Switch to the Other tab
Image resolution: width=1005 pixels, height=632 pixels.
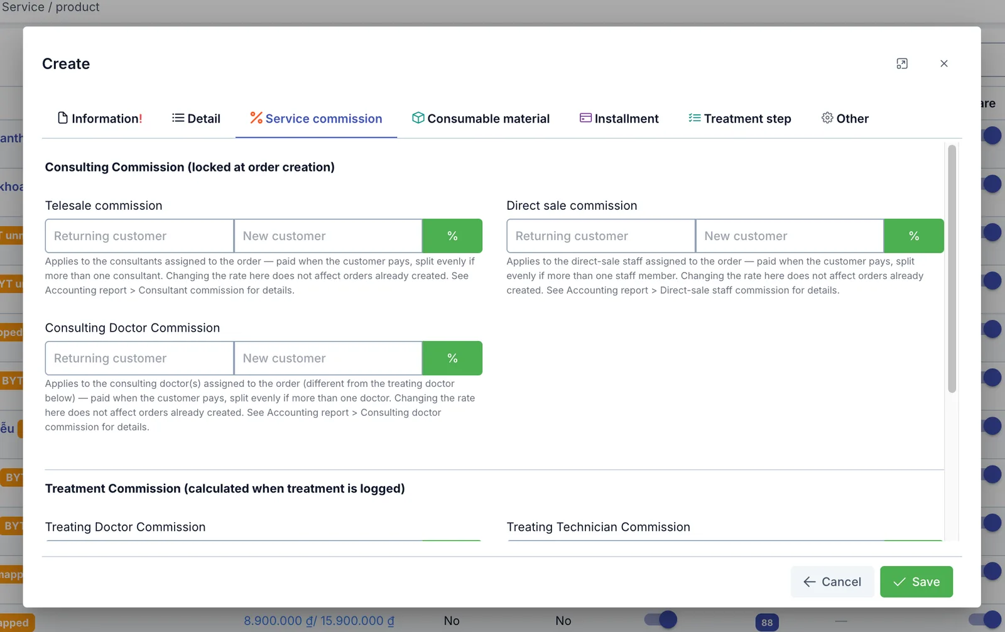845,119
